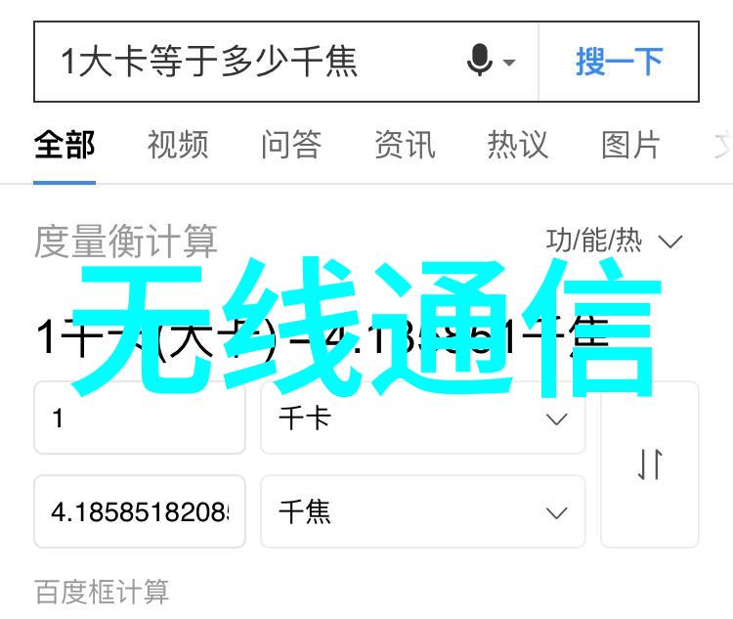Screen dimensions: 733x619
Task: Edit the input value field showing 1
Action: [140, 418]
